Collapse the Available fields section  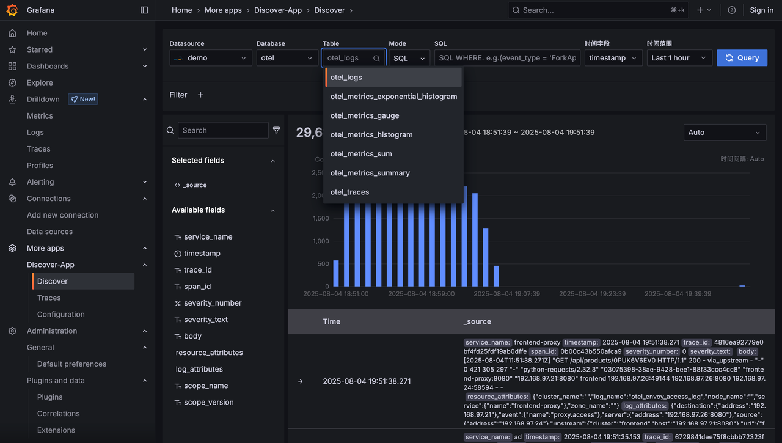(x=272, y=210)
